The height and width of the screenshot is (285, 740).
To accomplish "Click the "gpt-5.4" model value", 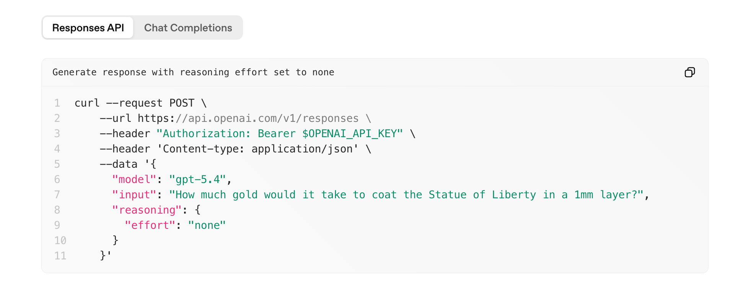I will pos(197,180).
